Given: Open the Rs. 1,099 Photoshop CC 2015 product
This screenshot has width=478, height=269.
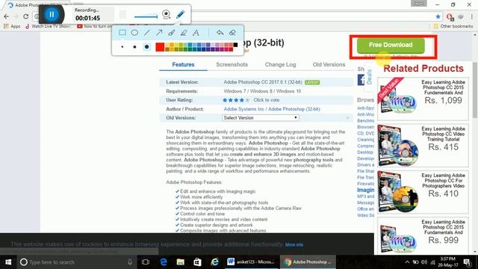Looking at the screenshot, I should point(423,99).
